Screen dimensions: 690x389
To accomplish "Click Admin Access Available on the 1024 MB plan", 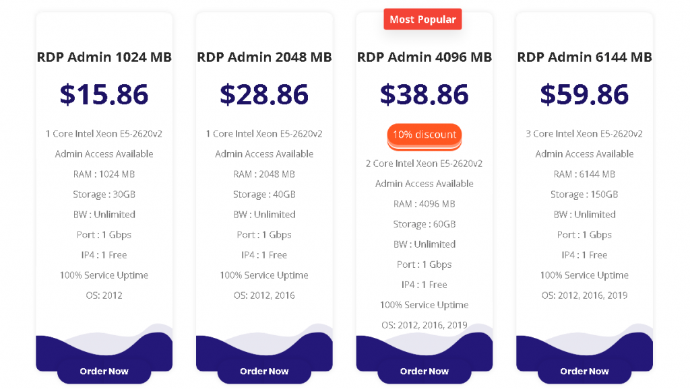I will 104,153.
